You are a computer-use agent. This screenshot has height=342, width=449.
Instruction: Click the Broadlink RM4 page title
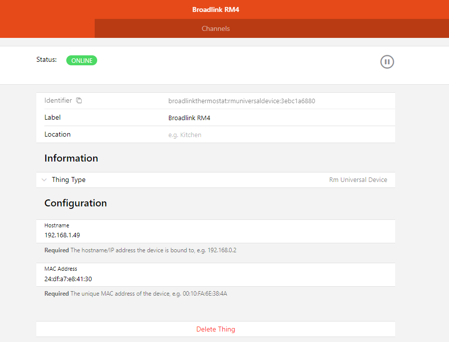pyautogui.click(x=216, y=9)
